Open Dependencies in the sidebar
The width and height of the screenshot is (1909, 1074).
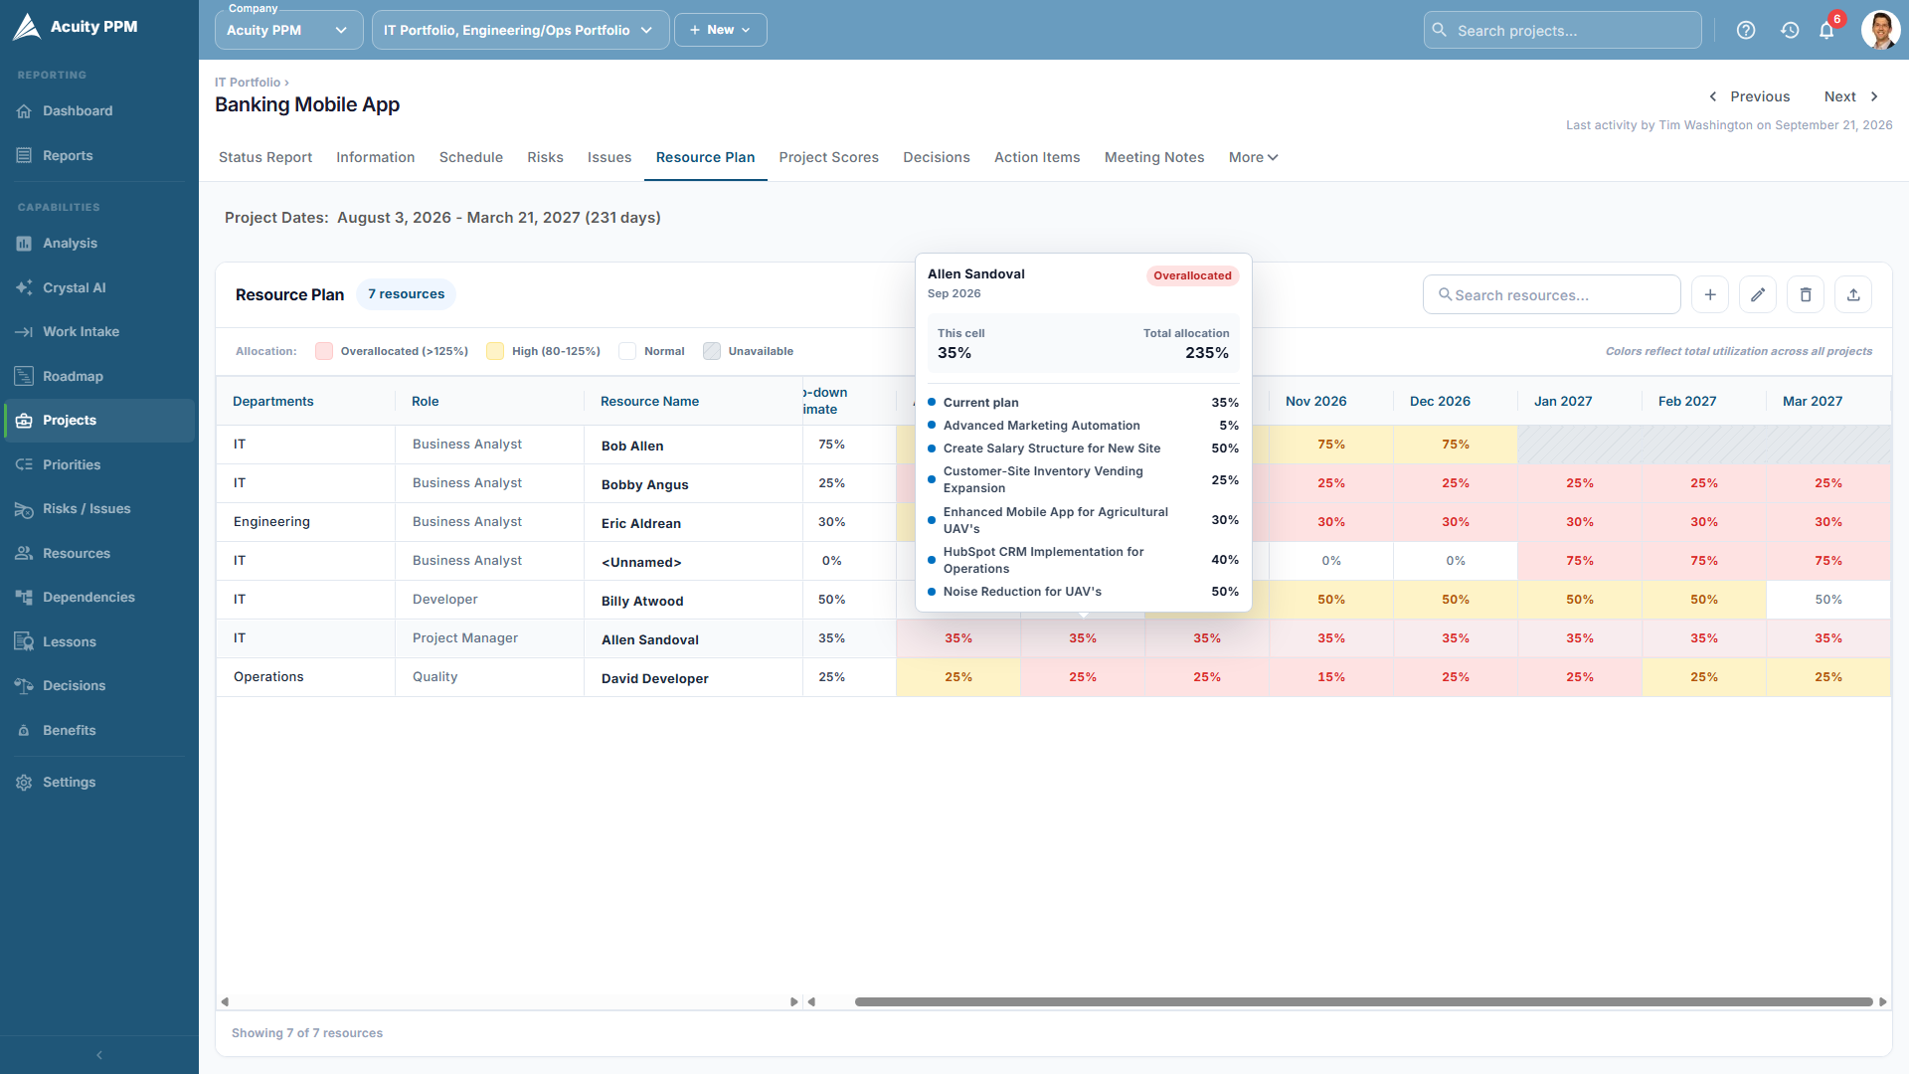99,598
